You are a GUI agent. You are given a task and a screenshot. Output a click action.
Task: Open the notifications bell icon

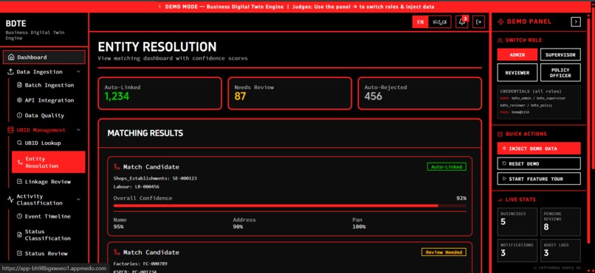coord(462,22)
